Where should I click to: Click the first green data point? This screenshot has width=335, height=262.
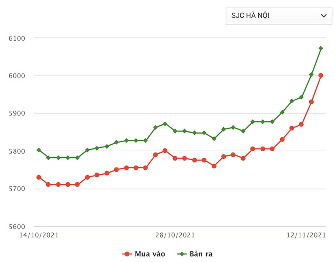click(39, 150)
